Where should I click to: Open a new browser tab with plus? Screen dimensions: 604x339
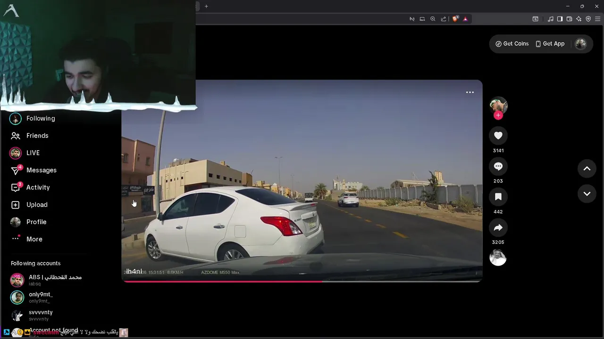pos(206,6)
